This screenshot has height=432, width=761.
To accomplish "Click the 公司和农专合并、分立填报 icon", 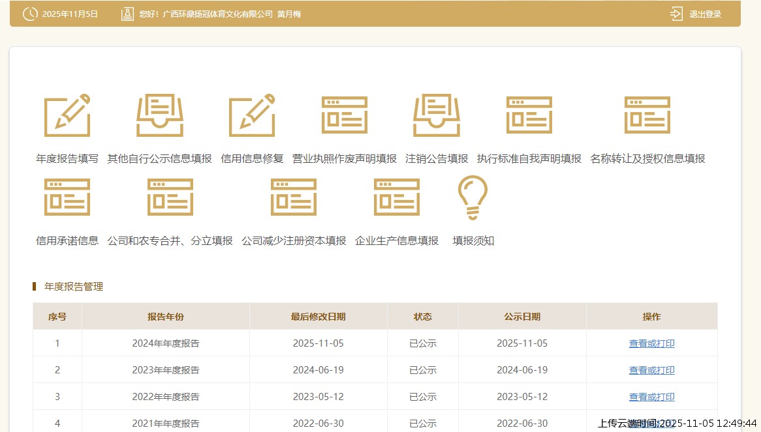I will pos(170,197).
